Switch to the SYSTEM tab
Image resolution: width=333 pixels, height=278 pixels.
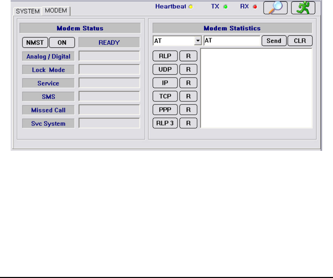(x=27, y=11)
